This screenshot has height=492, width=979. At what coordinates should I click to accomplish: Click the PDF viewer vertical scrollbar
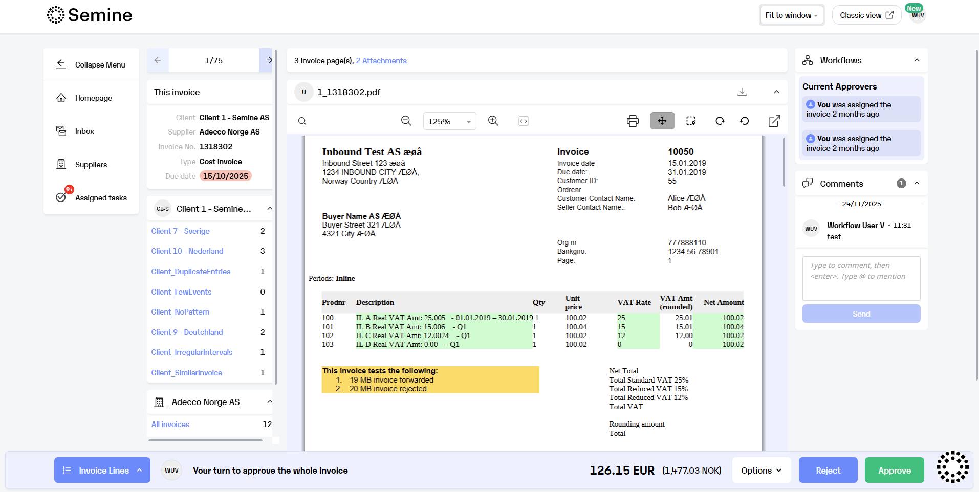pos(784,162)
